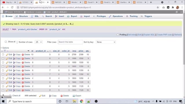Click the With selected Delete icon
The image size is (185, 104).
(62, 96)
